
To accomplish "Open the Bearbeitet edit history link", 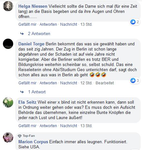I will tap(105, 83).
